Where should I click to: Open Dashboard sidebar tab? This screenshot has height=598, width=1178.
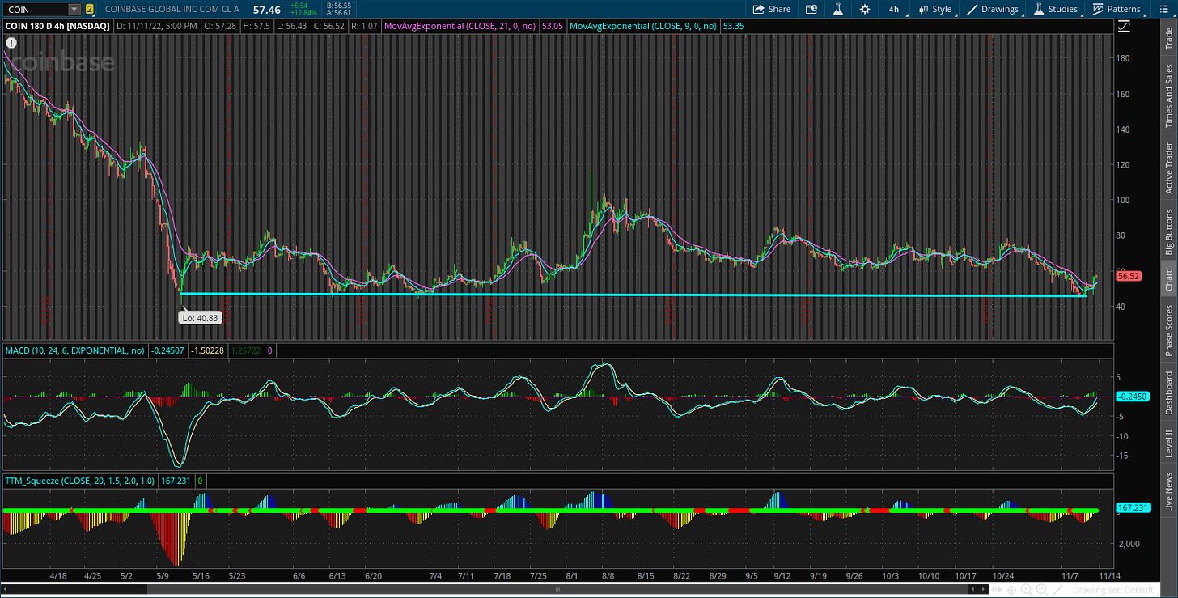pos(1168,393)
